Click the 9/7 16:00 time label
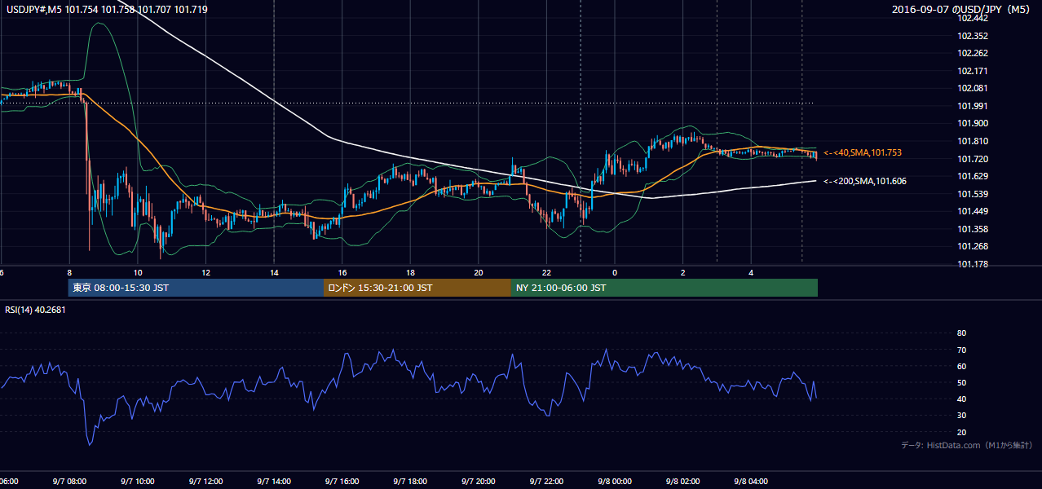 [x=342, y=482]
